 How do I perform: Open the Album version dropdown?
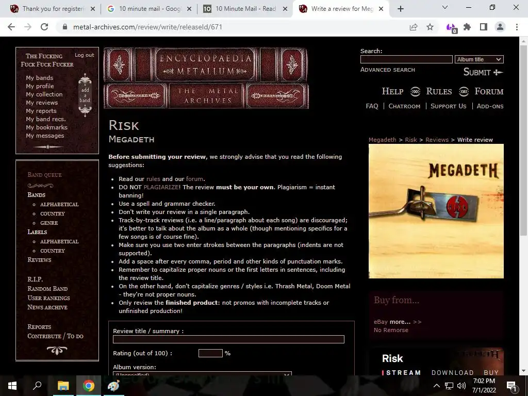click(202, 374)
